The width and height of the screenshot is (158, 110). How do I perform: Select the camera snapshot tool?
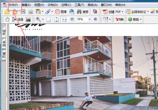[x=28, y=19]
